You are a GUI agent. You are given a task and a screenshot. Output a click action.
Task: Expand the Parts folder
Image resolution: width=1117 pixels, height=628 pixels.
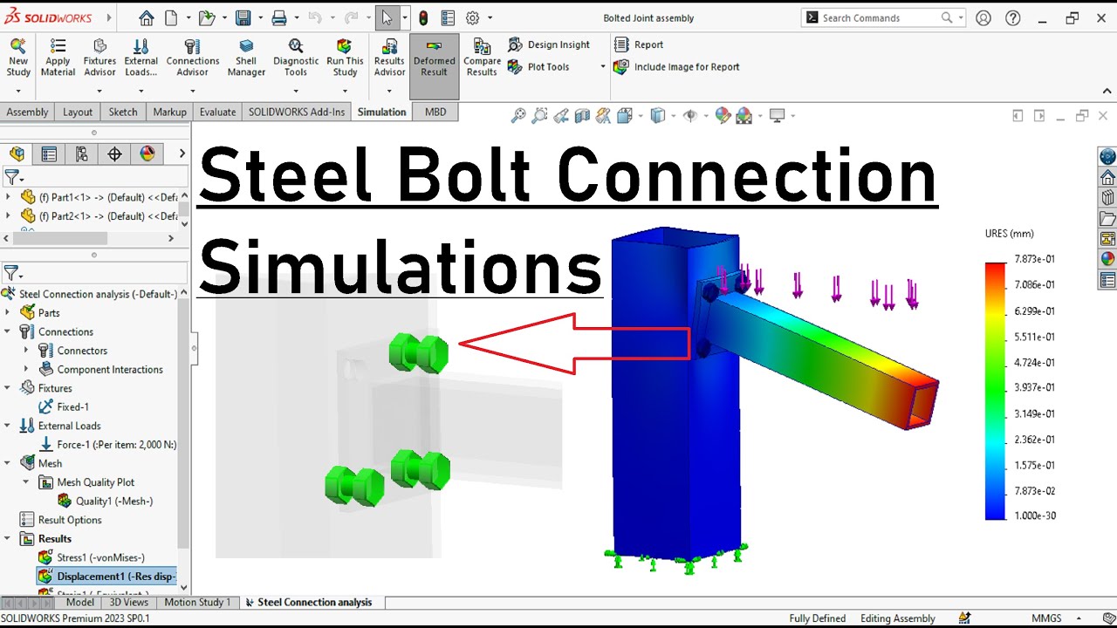tap(9, 312)
